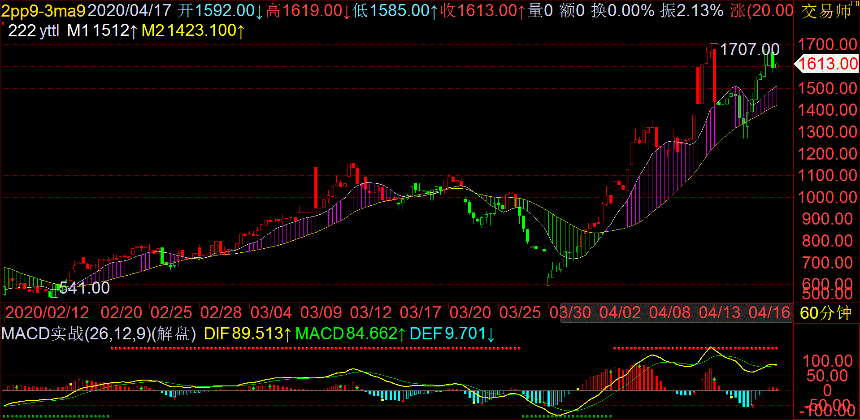The height and width of the screenshot is (420, 860).
Task: Click the 03/30 date on the time axis
Action: (570, 312)
